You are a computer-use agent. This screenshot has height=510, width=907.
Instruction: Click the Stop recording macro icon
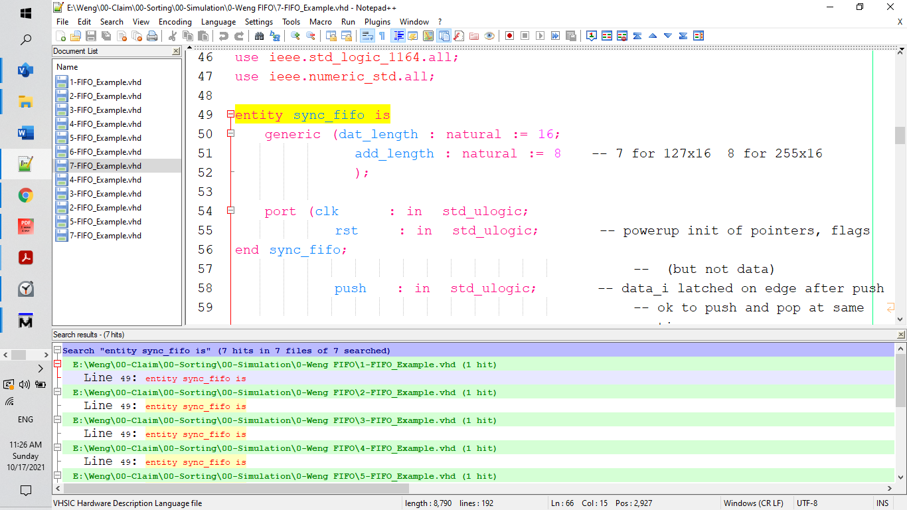[525, 36]
